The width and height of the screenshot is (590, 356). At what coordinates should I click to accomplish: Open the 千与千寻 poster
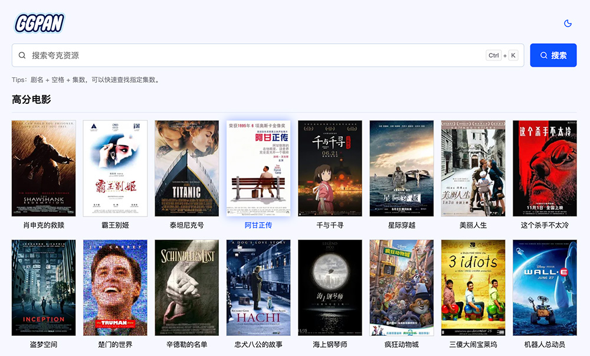point(330,168)
